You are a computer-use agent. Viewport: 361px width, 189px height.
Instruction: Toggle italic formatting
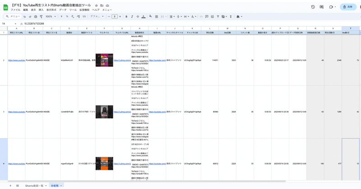click(x=132, y=17)
